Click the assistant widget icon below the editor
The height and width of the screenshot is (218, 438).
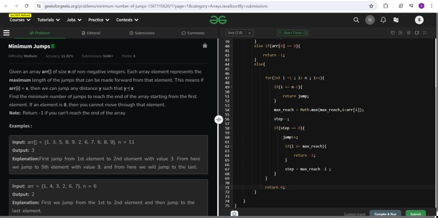tap(234, 214)
